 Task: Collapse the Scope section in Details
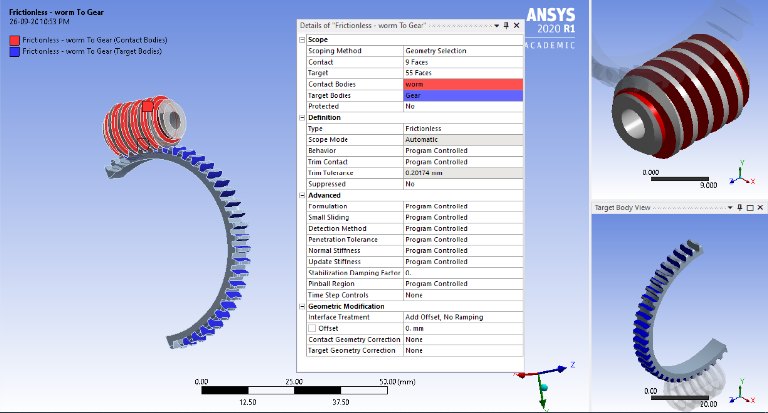coord(302,39)
